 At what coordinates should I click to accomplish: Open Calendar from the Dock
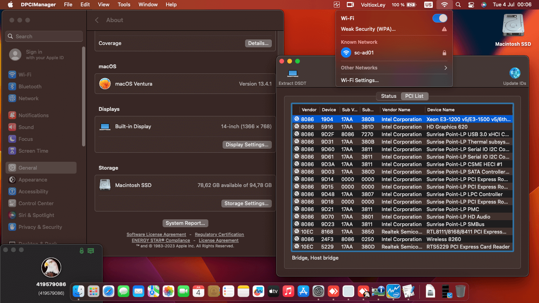(x=198, y=292)
